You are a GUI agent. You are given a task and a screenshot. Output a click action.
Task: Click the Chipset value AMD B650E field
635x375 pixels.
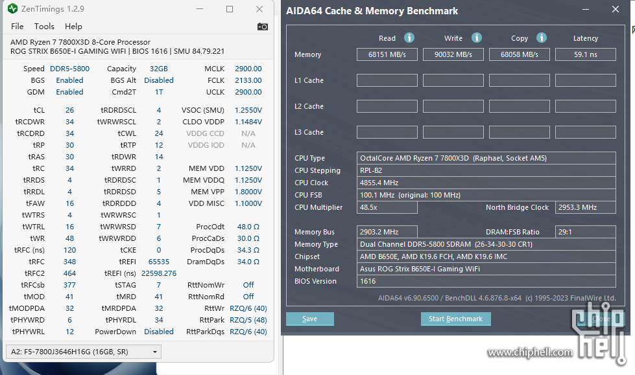[486, 256]
